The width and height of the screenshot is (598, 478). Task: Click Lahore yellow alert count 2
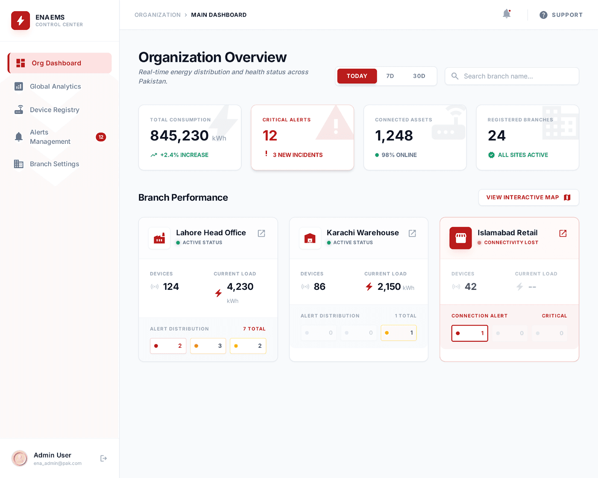click(248, 346)
